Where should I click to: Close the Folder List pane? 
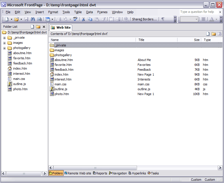tap(44, 27)
